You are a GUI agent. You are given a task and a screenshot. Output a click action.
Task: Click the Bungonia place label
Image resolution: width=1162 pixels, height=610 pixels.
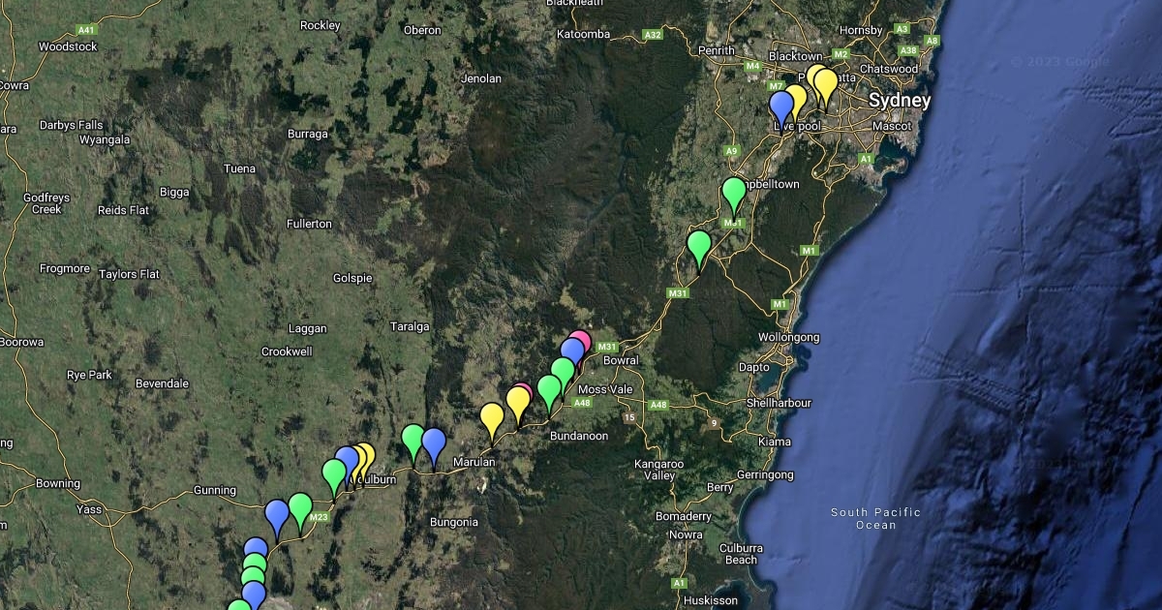click(454, 522)
